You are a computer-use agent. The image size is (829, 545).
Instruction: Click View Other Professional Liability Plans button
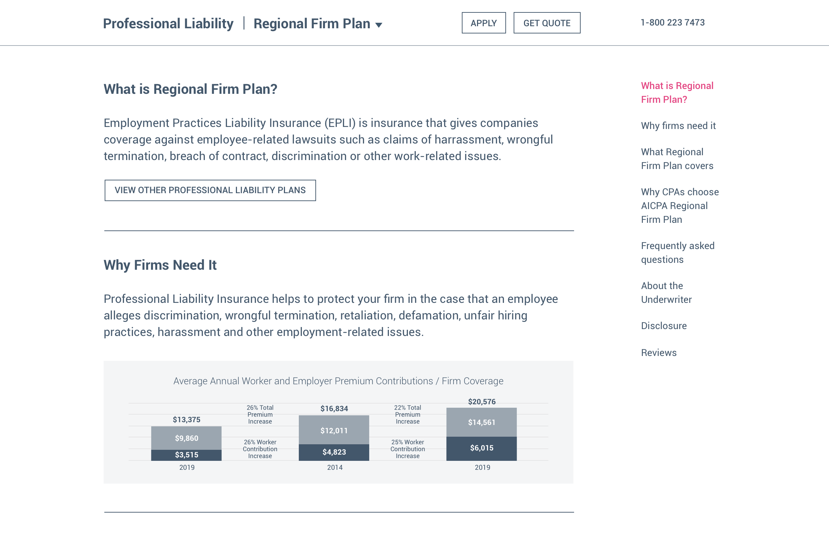click(210, 190)
